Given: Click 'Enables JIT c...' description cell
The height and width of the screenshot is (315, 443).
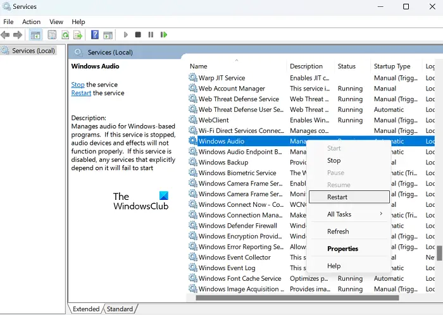Looking at the screenshot, I should 309,78.
